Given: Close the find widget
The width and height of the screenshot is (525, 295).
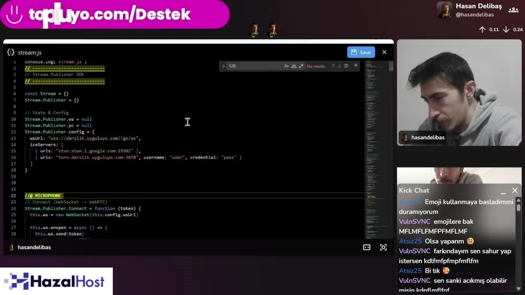Looking at the screenshot, I should pyautogui.click(x=356, y=66).
